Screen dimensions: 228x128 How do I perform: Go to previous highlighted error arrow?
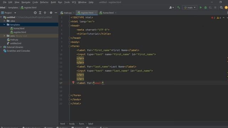224,18
